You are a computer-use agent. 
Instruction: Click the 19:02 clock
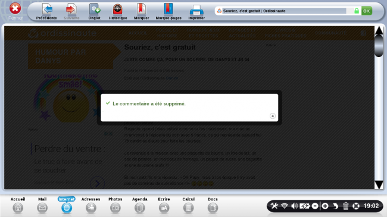click(x=371, y=206)
